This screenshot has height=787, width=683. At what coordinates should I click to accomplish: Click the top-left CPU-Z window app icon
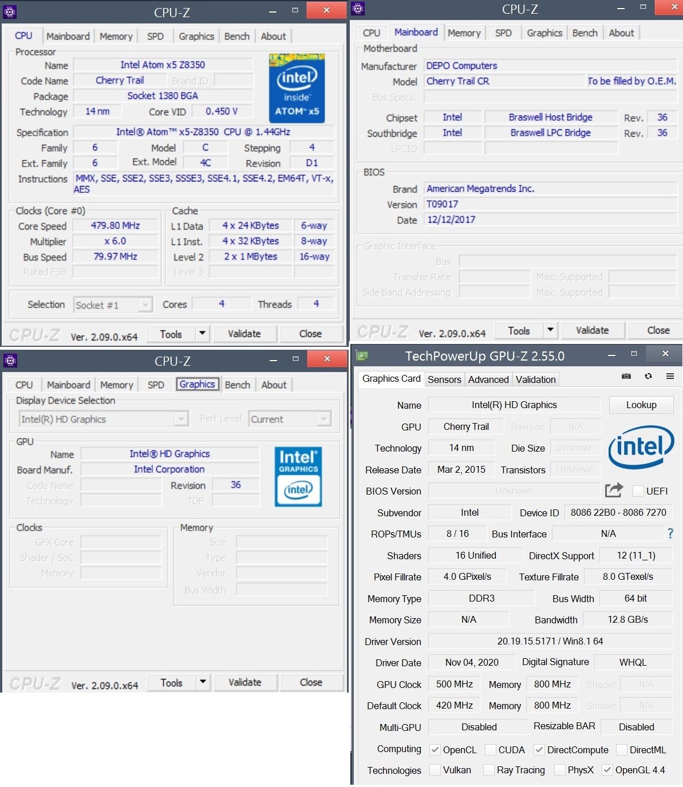point(10,11)
